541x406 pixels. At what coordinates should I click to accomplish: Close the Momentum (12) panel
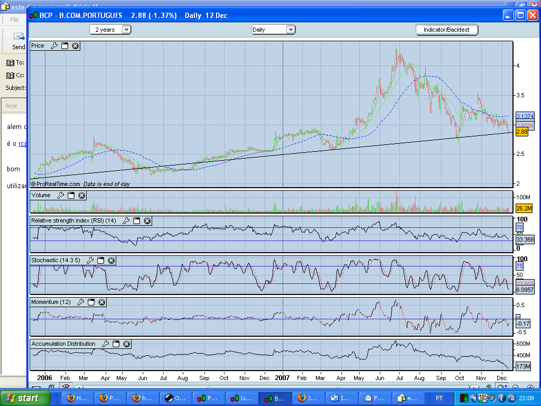click(101, 302)
